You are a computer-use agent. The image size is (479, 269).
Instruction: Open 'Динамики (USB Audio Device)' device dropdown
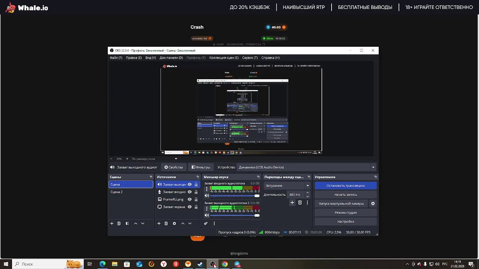pos(307,167)
